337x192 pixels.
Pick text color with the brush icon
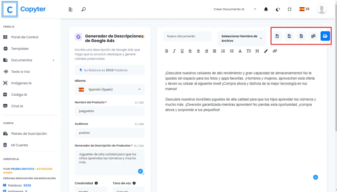click(266, 51)
